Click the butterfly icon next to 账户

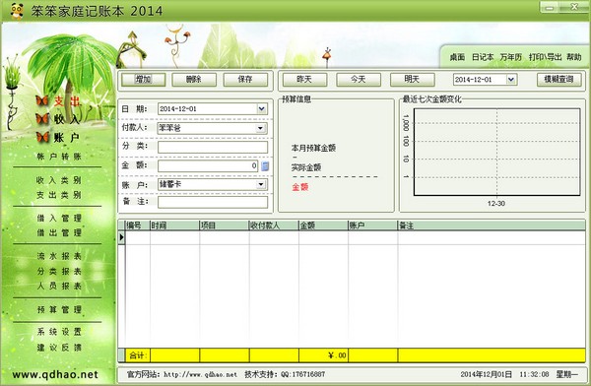[x=43, y=137]
